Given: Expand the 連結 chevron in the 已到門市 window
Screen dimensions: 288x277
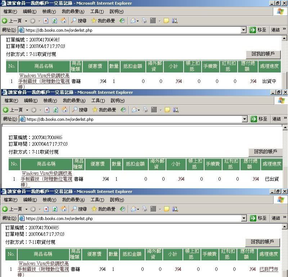Looking at the screenshot, I should (x=285, y=217).
